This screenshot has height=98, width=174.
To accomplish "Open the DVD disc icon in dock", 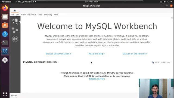I will point(5,60).
